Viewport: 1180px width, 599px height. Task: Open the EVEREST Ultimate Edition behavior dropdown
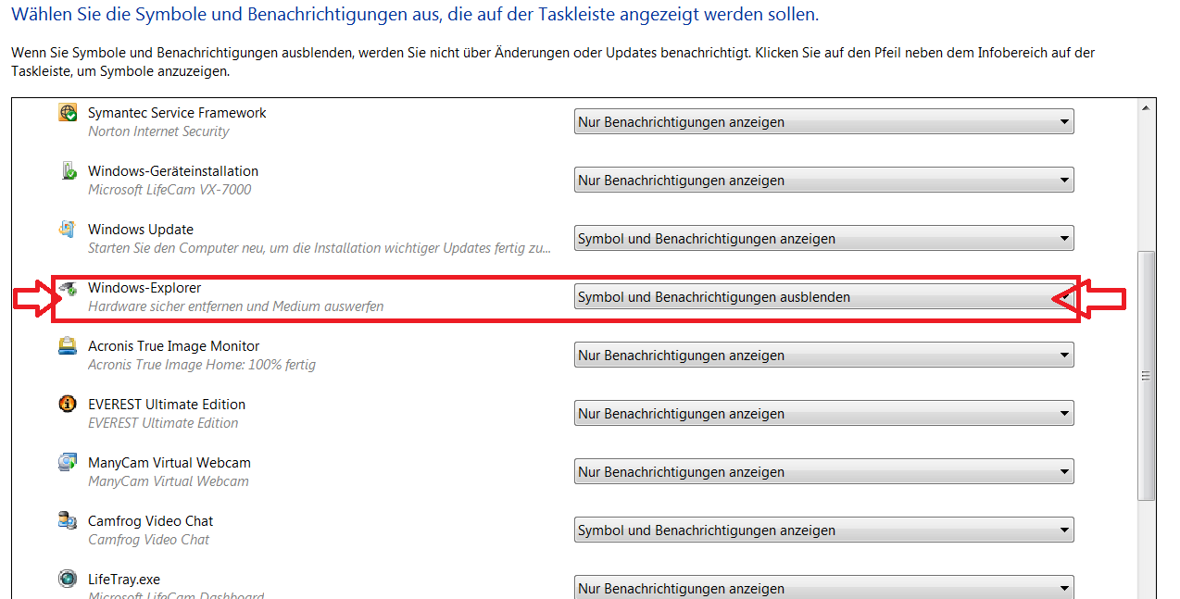coord(823,413)
